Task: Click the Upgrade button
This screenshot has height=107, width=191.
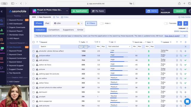Action: tap(180, 11)
